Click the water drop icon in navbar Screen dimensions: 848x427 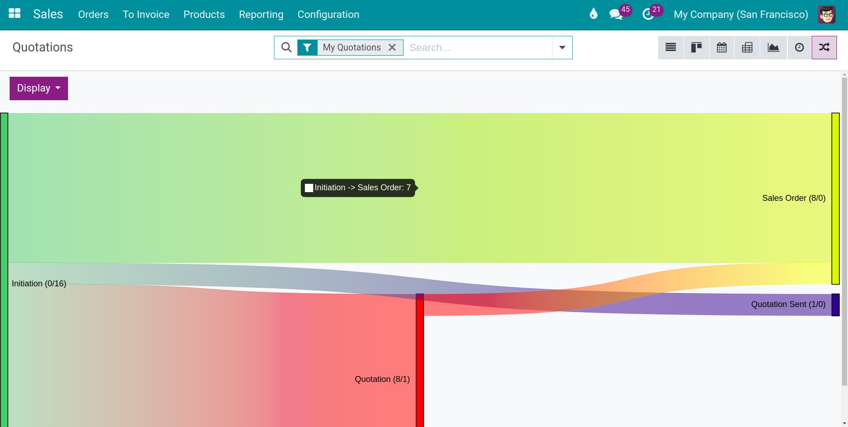[593, 14]
